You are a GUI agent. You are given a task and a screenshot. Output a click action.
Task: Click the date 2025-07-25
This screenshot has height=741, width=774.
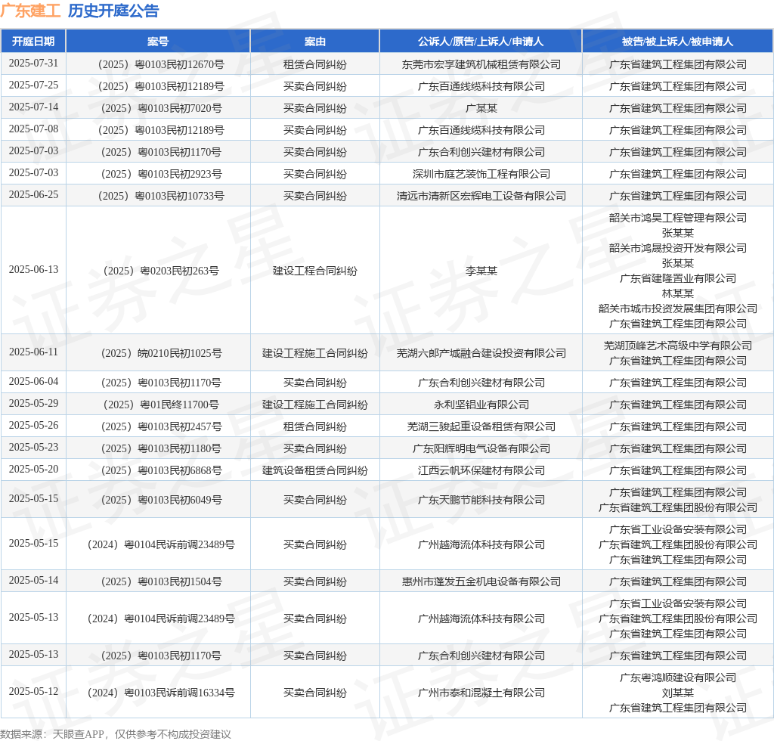coord(33,85)
